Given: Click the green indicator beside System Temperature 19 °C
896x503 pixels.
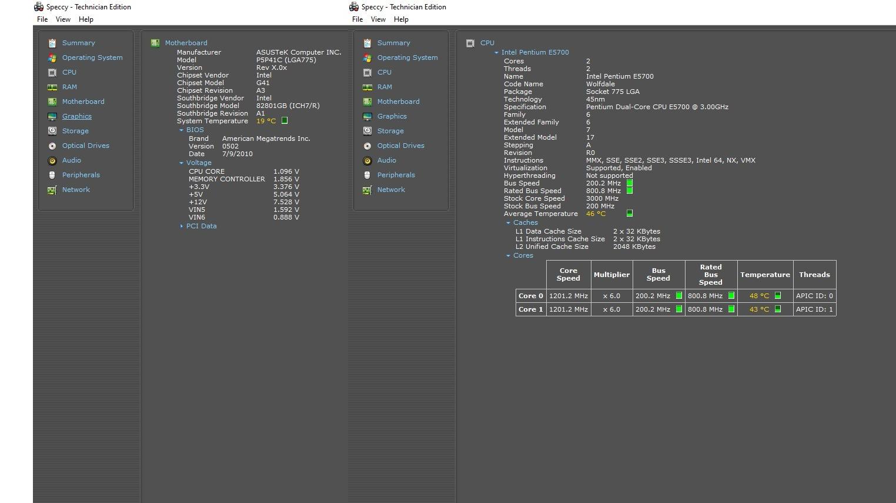Looking at the screenshot, I should click(x=285, y=121).
